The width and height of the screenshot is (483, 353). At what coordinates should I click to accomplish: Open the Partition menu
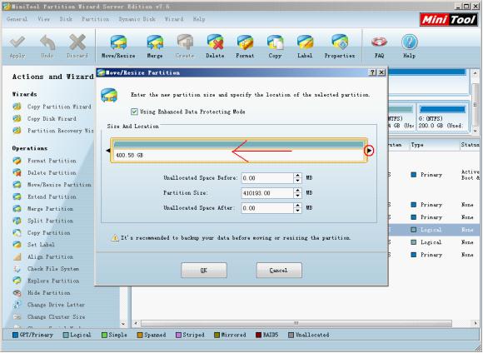click(x=95, y=19)
